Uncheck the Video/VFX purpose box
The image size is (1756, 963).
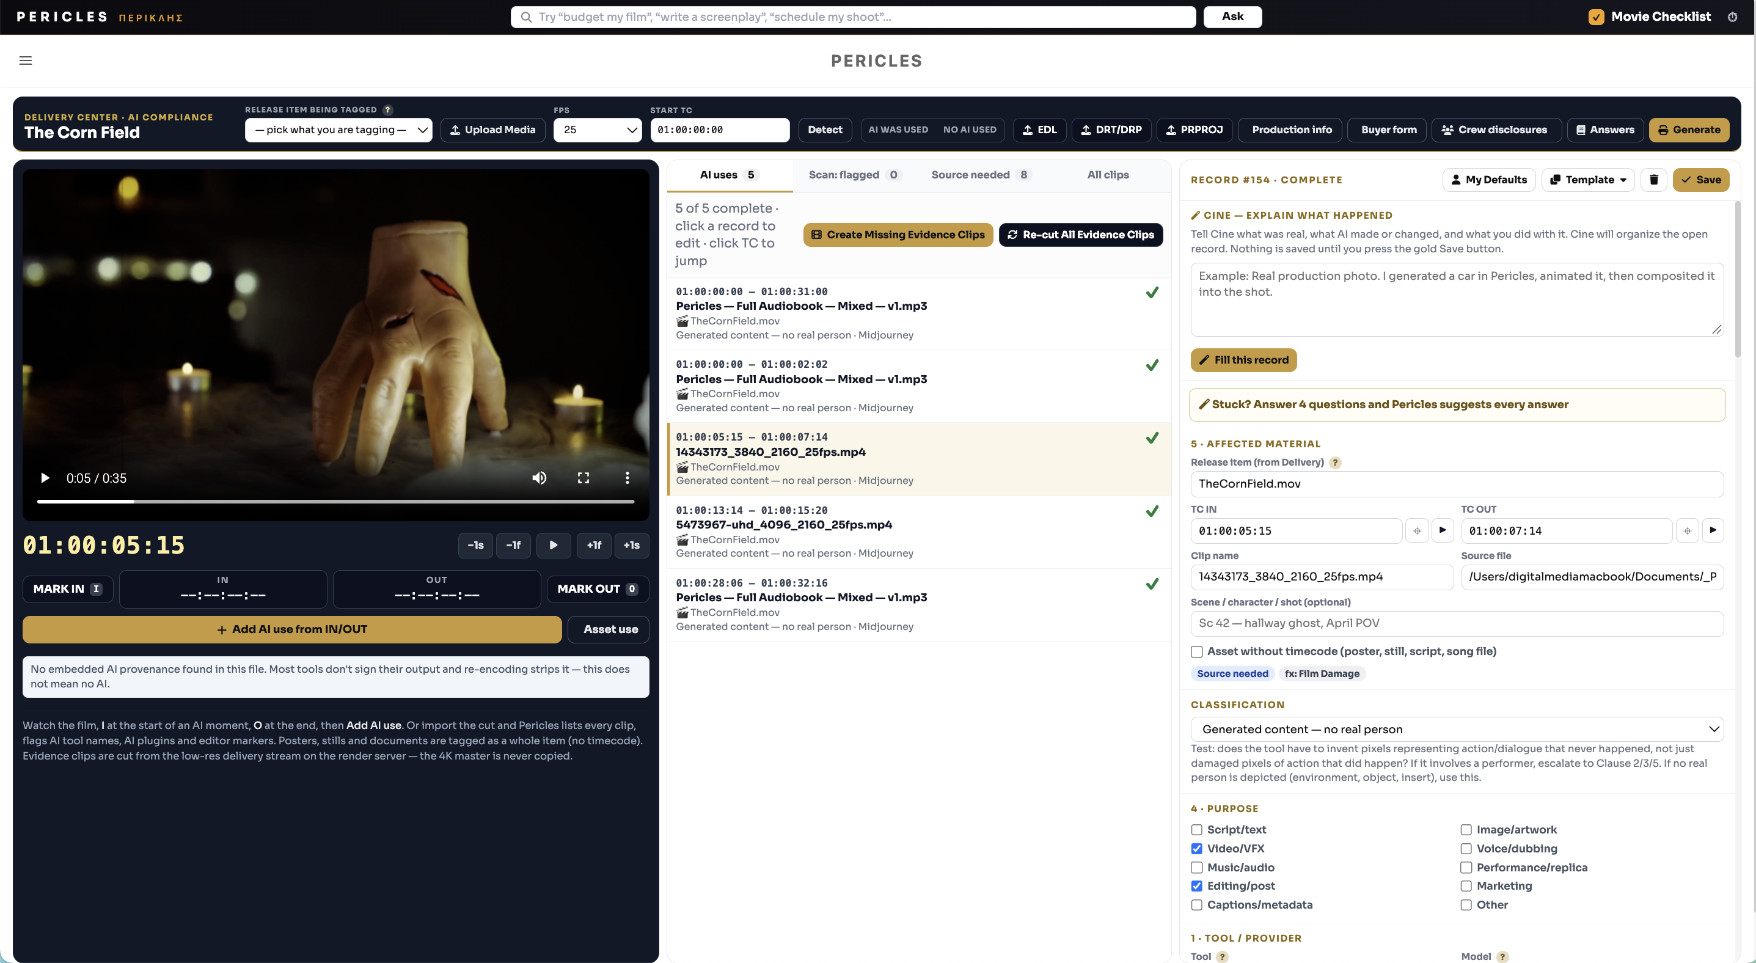click(x=1196, y=849)
